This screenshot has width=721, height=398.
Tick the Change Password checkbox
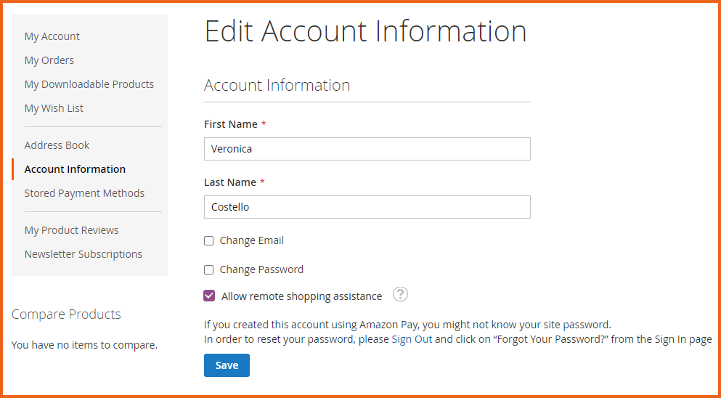coord(209,270)
